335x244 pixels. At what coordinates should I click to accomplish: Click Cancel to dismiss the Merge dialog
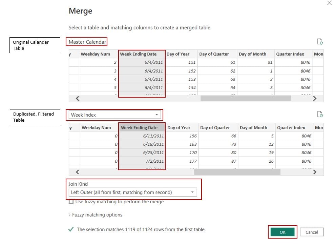click(x=312, y=232)
